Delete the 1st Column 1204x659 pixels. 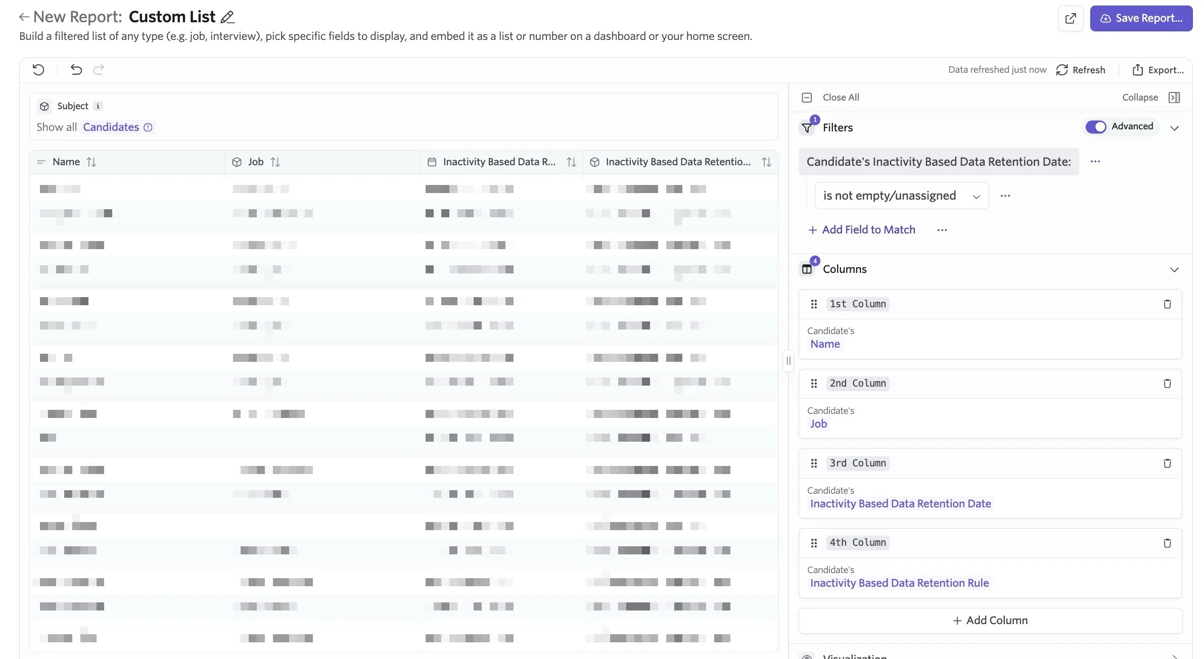1167,304
